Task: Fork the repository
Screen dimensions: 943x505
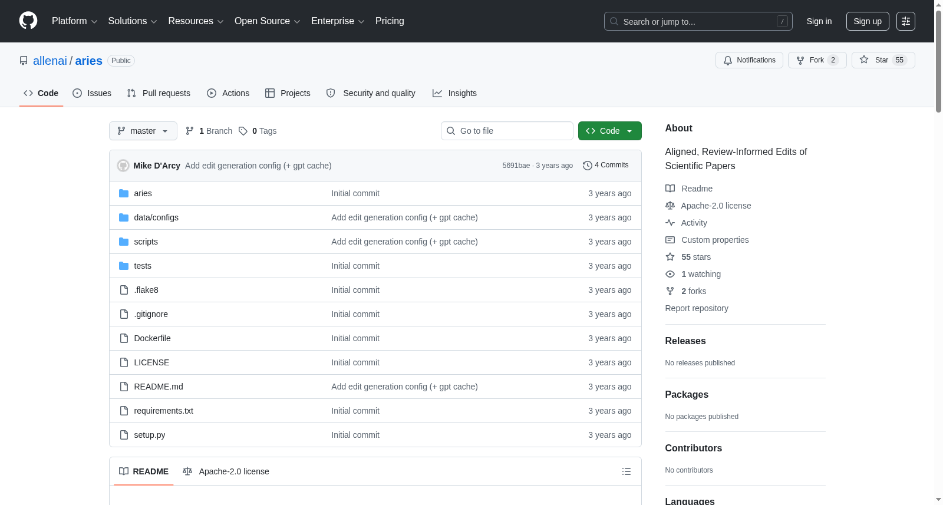Action: (x=817, y=60)
